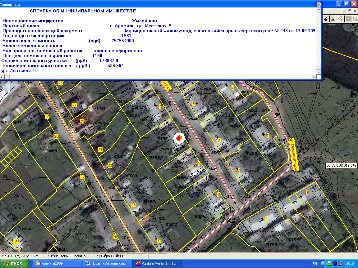358x268 pixels.
Task: Switch to the Проект- Автоматиза... Word window
Action: pos(107,263)
